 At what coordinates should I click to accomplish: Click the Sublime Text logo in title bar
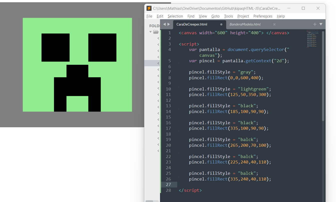[x=149, y=8]
